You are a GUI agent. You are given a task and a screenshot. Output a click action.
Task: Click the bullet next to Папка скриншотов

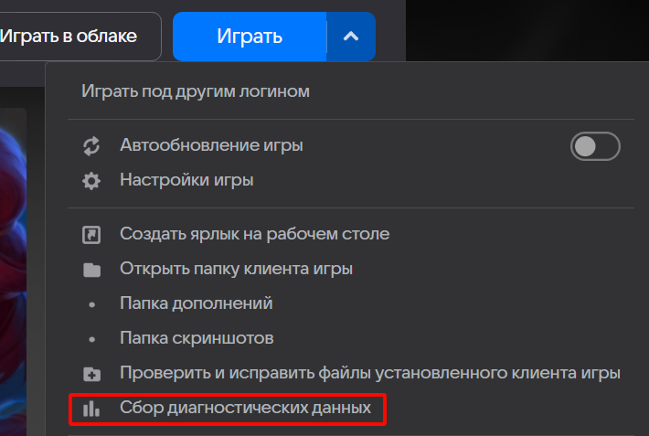coord(91,339)
